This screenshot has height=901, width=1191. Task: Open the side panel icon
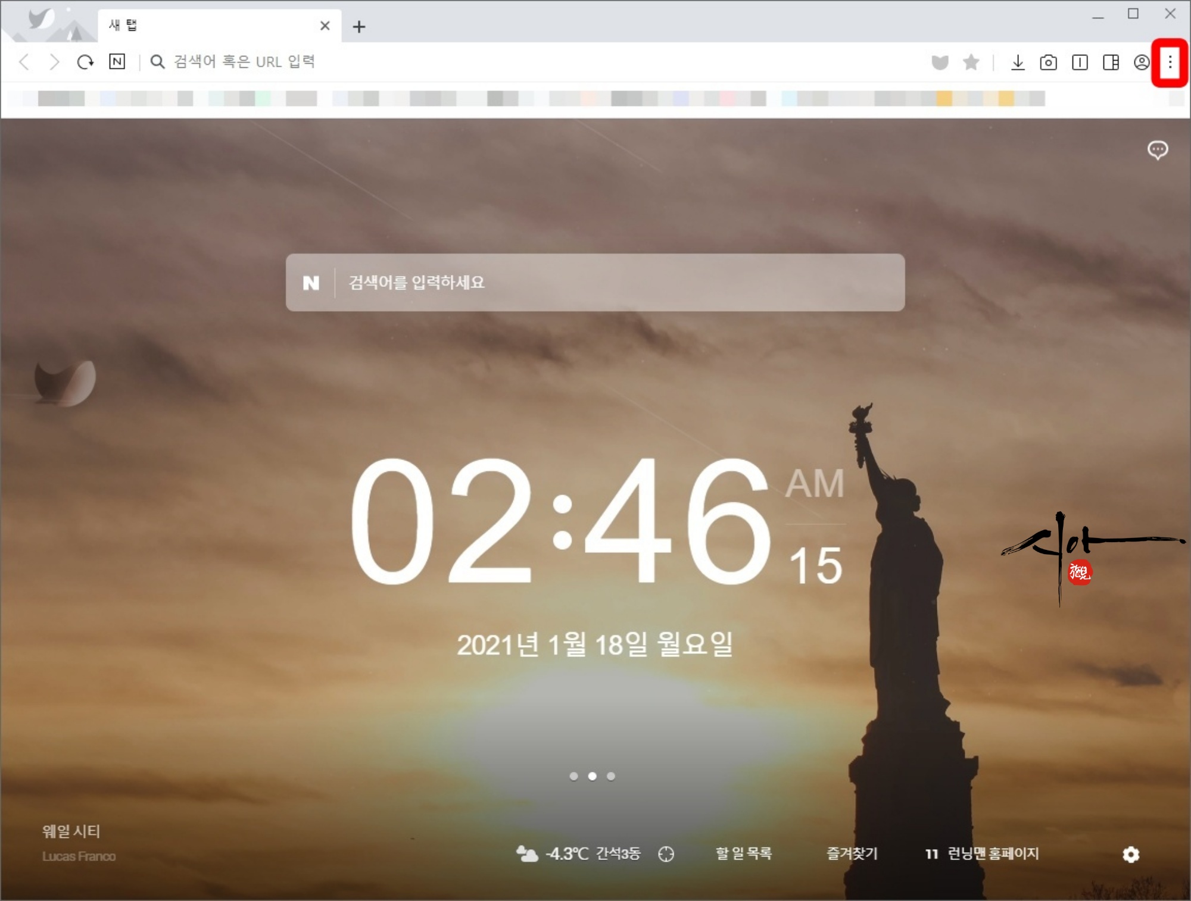[1111, 62]
